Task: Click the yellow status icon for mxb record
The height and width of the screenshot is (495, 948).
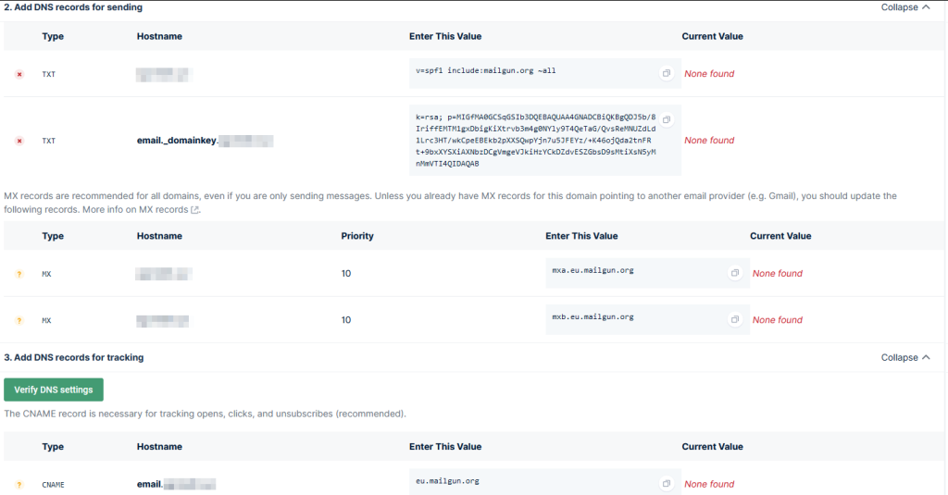Action: 19,320
